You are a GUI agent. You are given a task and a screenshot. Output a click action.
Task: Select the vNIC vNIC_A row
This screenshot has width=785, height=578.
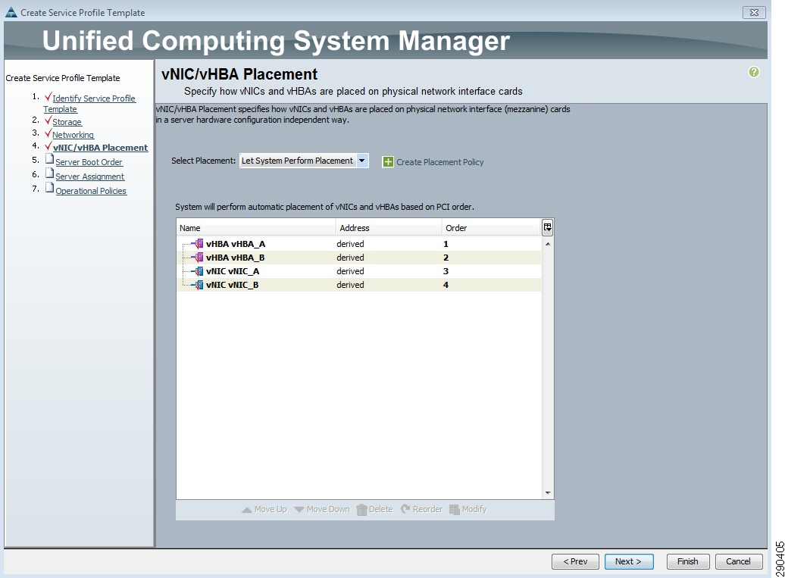tap(359, 271)
